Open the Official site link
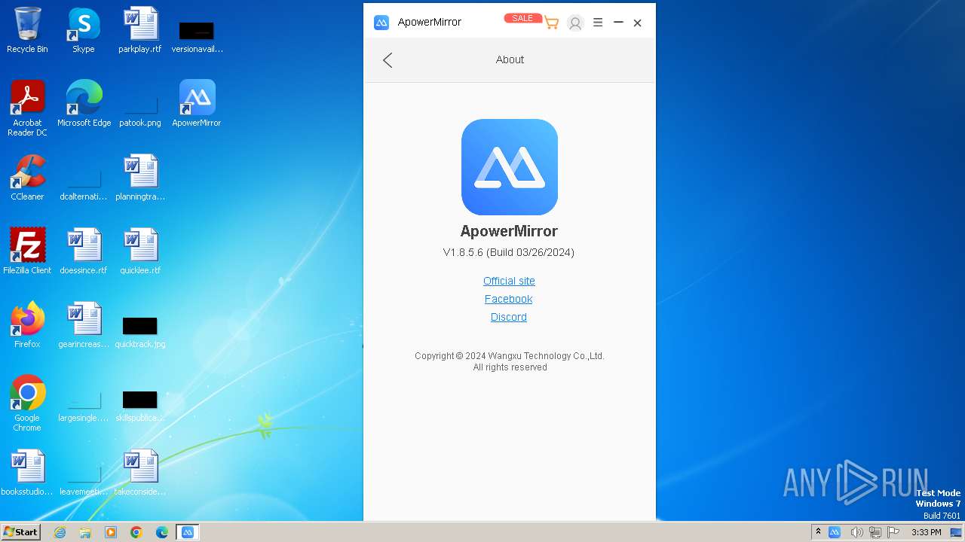This screenshot has width=965, height=542. [x=509, y=281]
